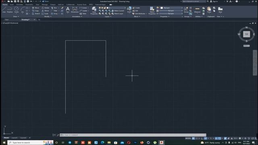Click the Stretch command
Viewport: 258px width, 145px height.
point(36,14)
